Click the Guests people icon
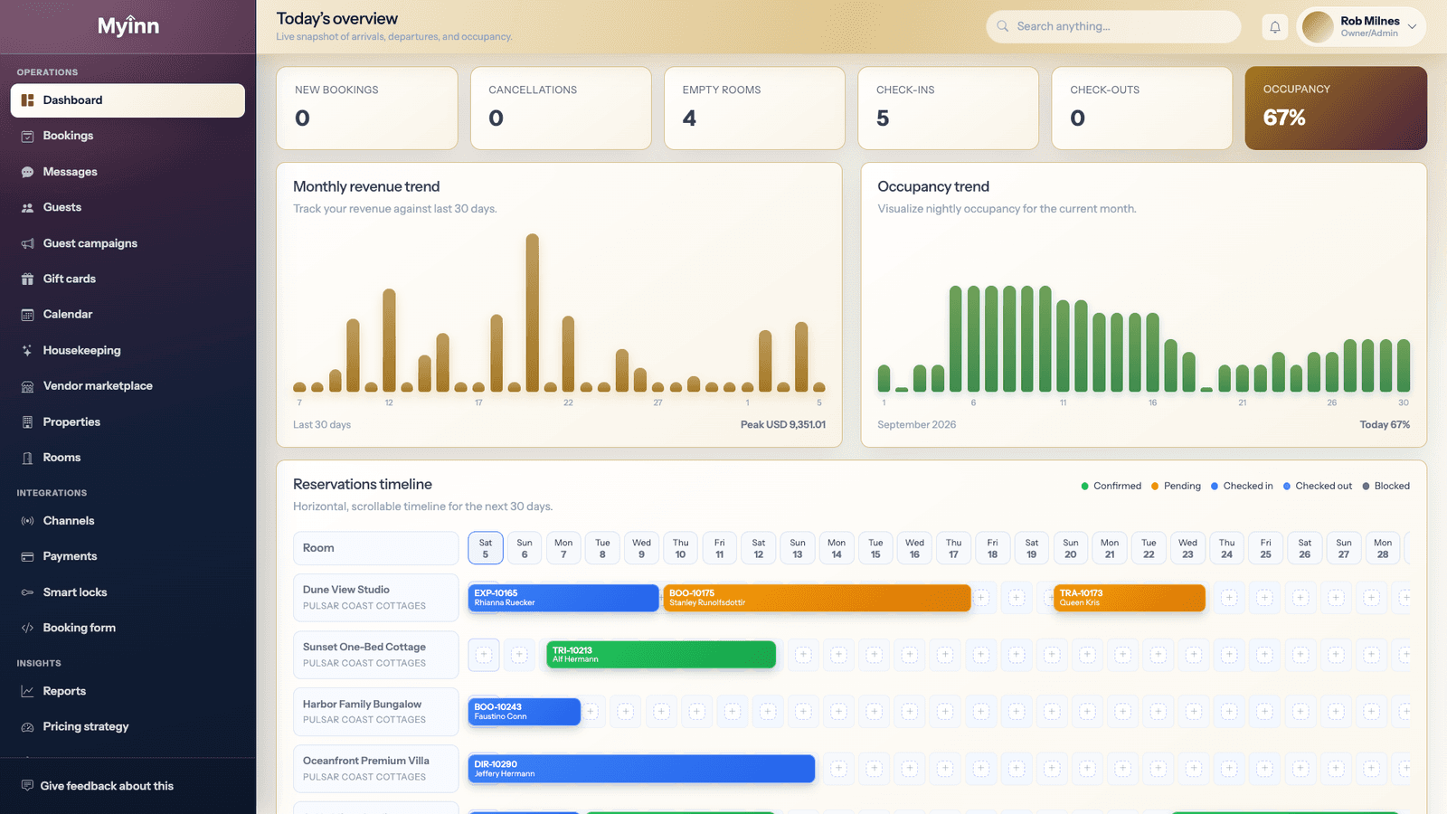Viewport: 1447px width, 814px height. click(x=27, y=207)
